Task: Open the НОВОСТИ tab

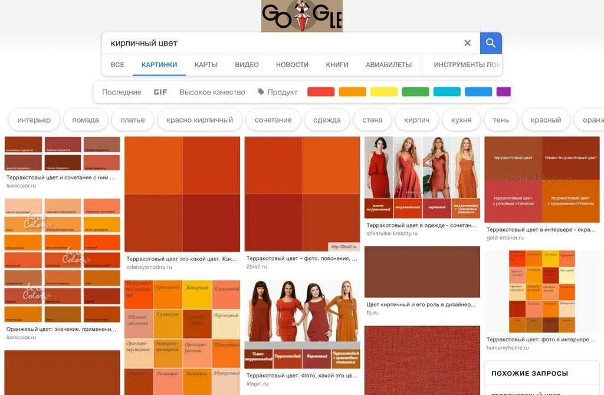Action: (293, 65)
